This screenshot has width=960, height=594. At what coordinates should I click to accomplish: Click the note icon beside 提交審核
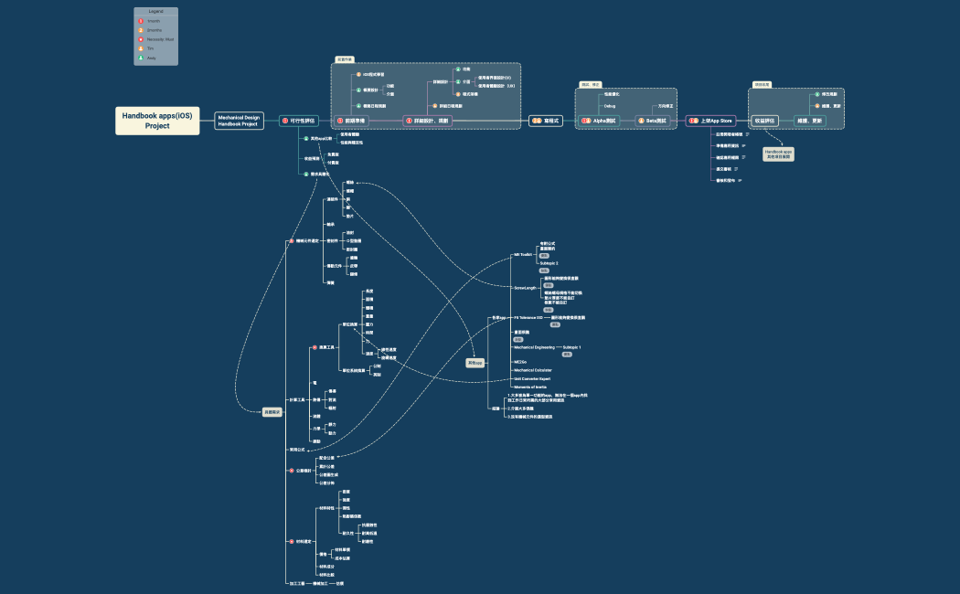[736, 169]
